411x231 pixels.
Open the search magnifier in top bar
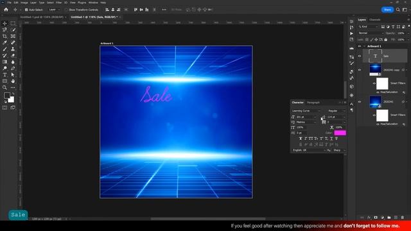tap(398, 10)
